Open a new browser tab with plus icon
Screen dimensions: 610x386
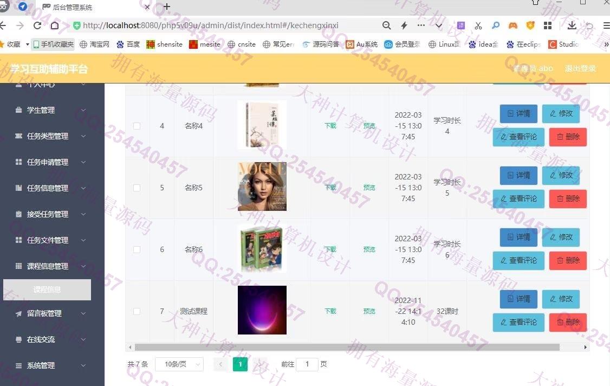167,7
